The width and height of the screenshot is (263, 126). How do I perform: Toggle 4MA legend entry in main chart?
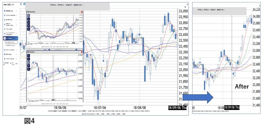pos(97,114)
